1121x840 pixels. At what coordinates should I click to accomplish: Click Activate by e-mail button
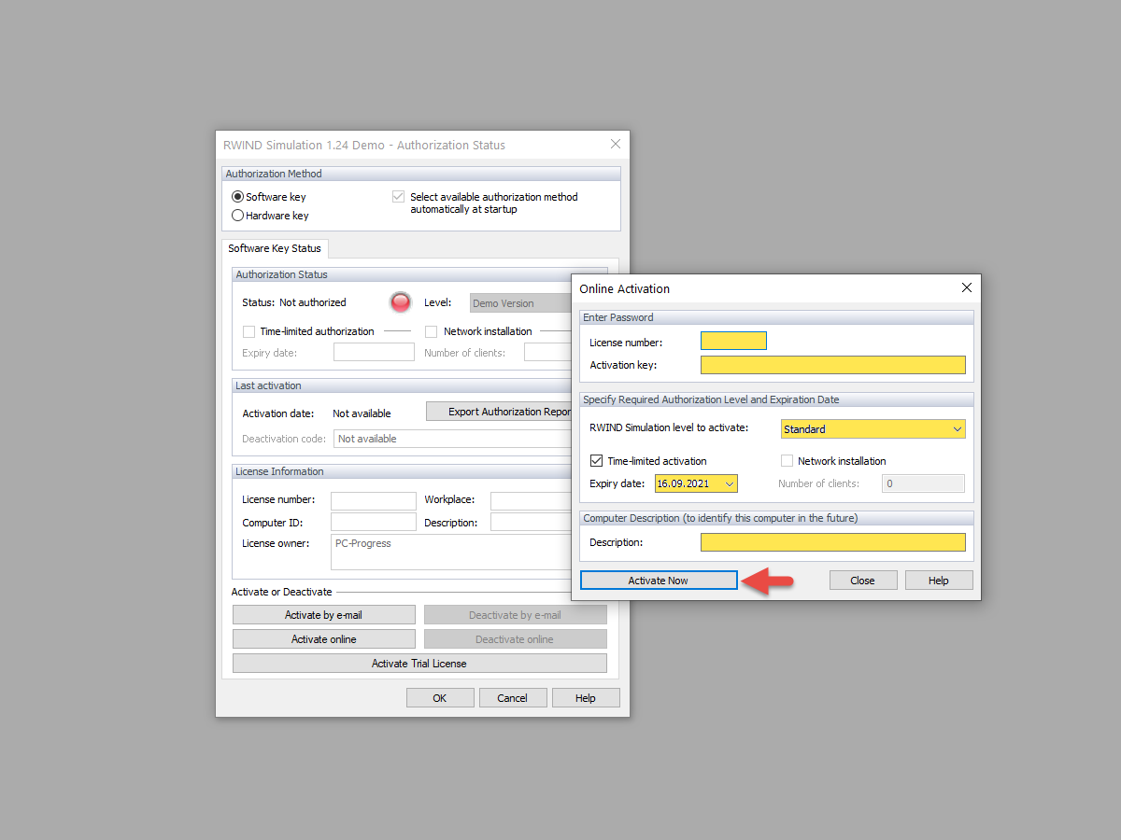point(324,615)
